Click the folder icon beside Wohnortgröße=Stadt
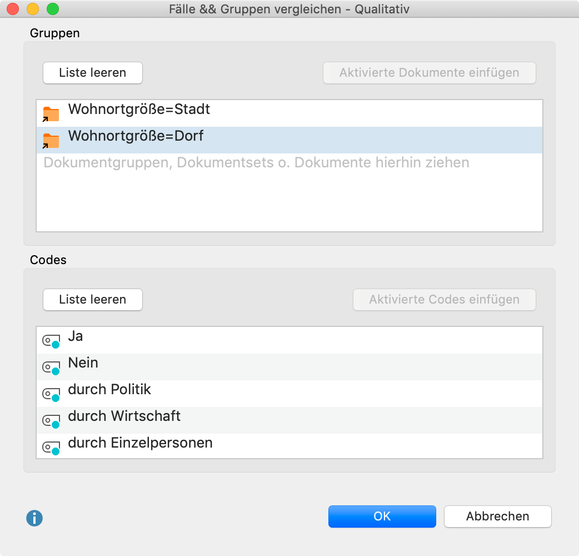Screen dimensions: 579x556 51,113
